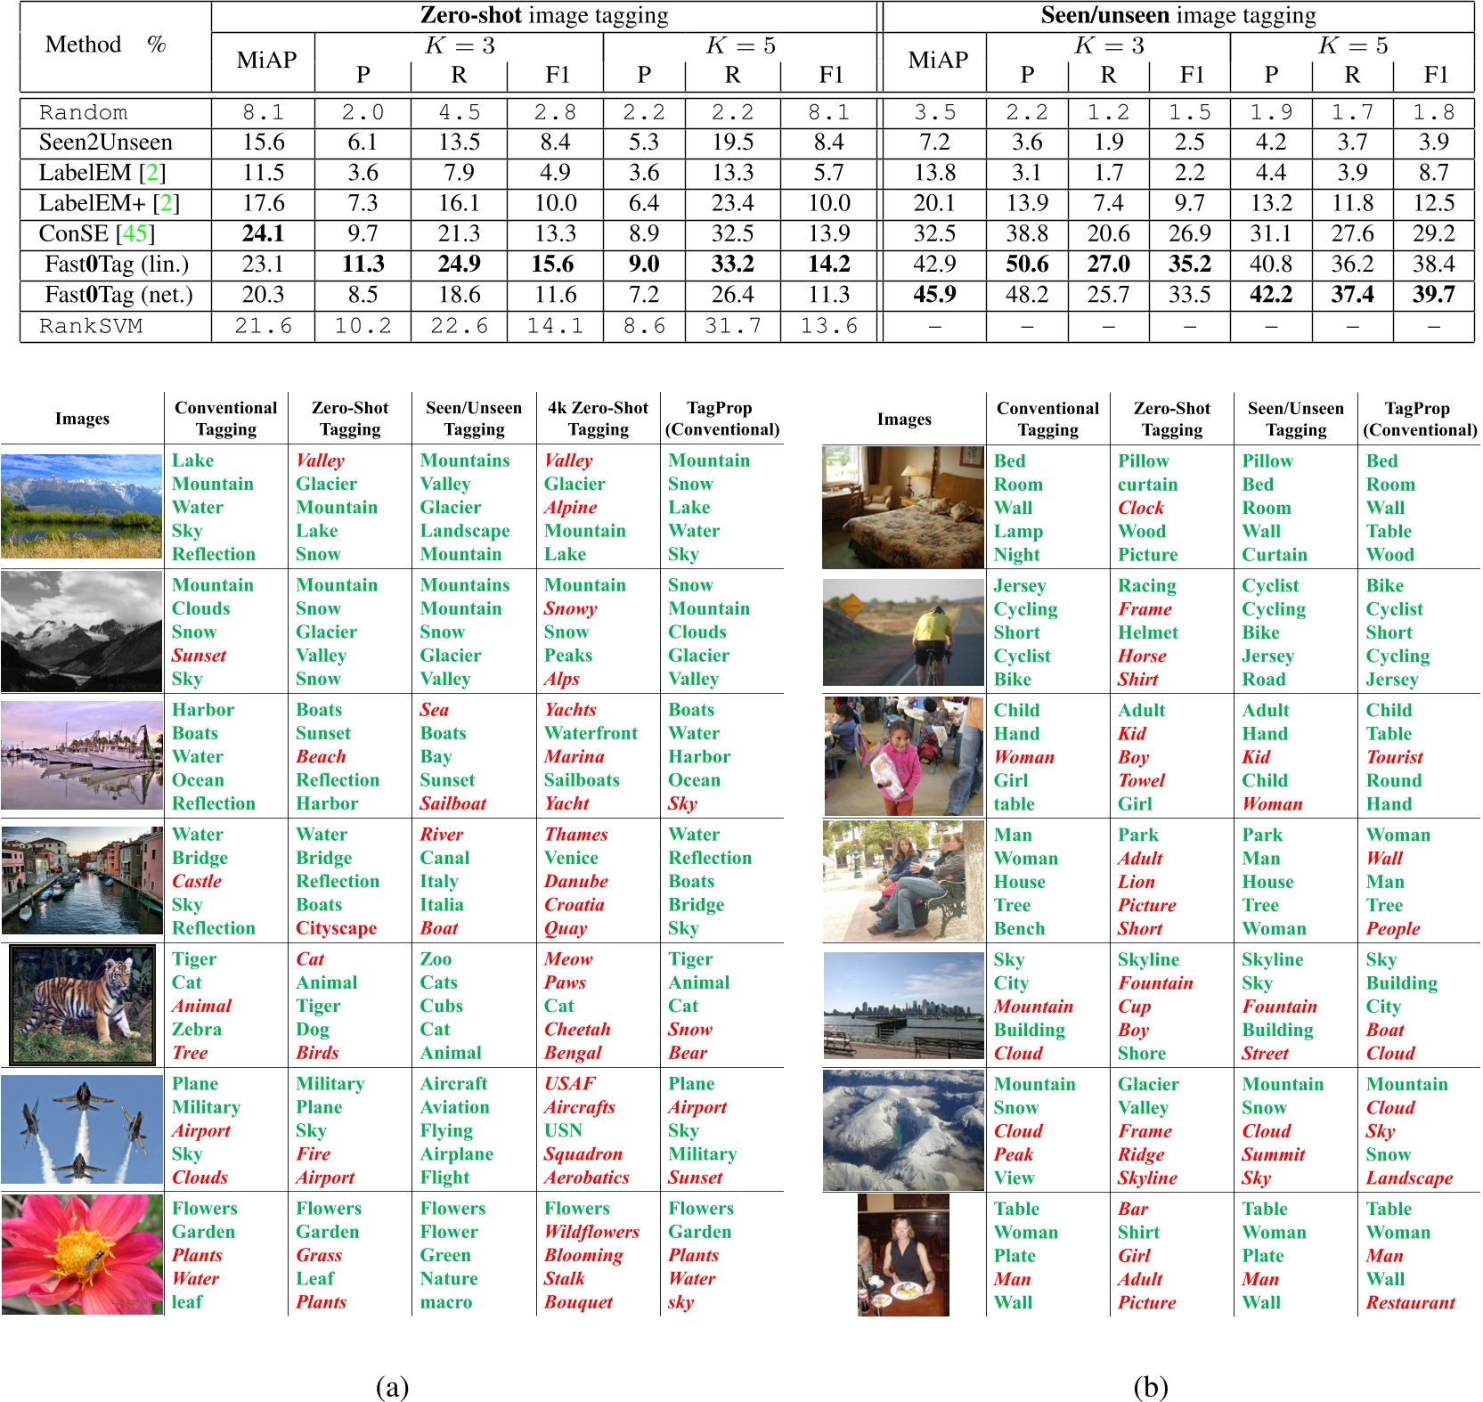Viewport: 1483px width, 1402px height.
Task: Select the 4k Zero-Shot Tagging column header
Action: click(x=598, y=418)
